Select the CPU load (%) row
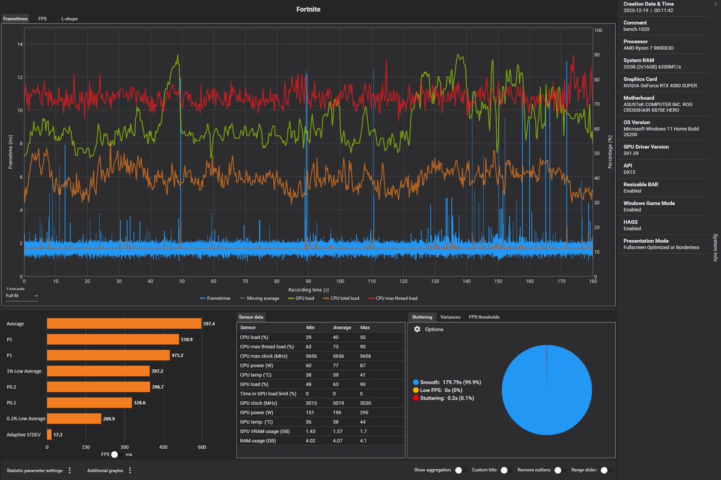The height and width of the screenshot is (480, 721). [x=321, y=338]
